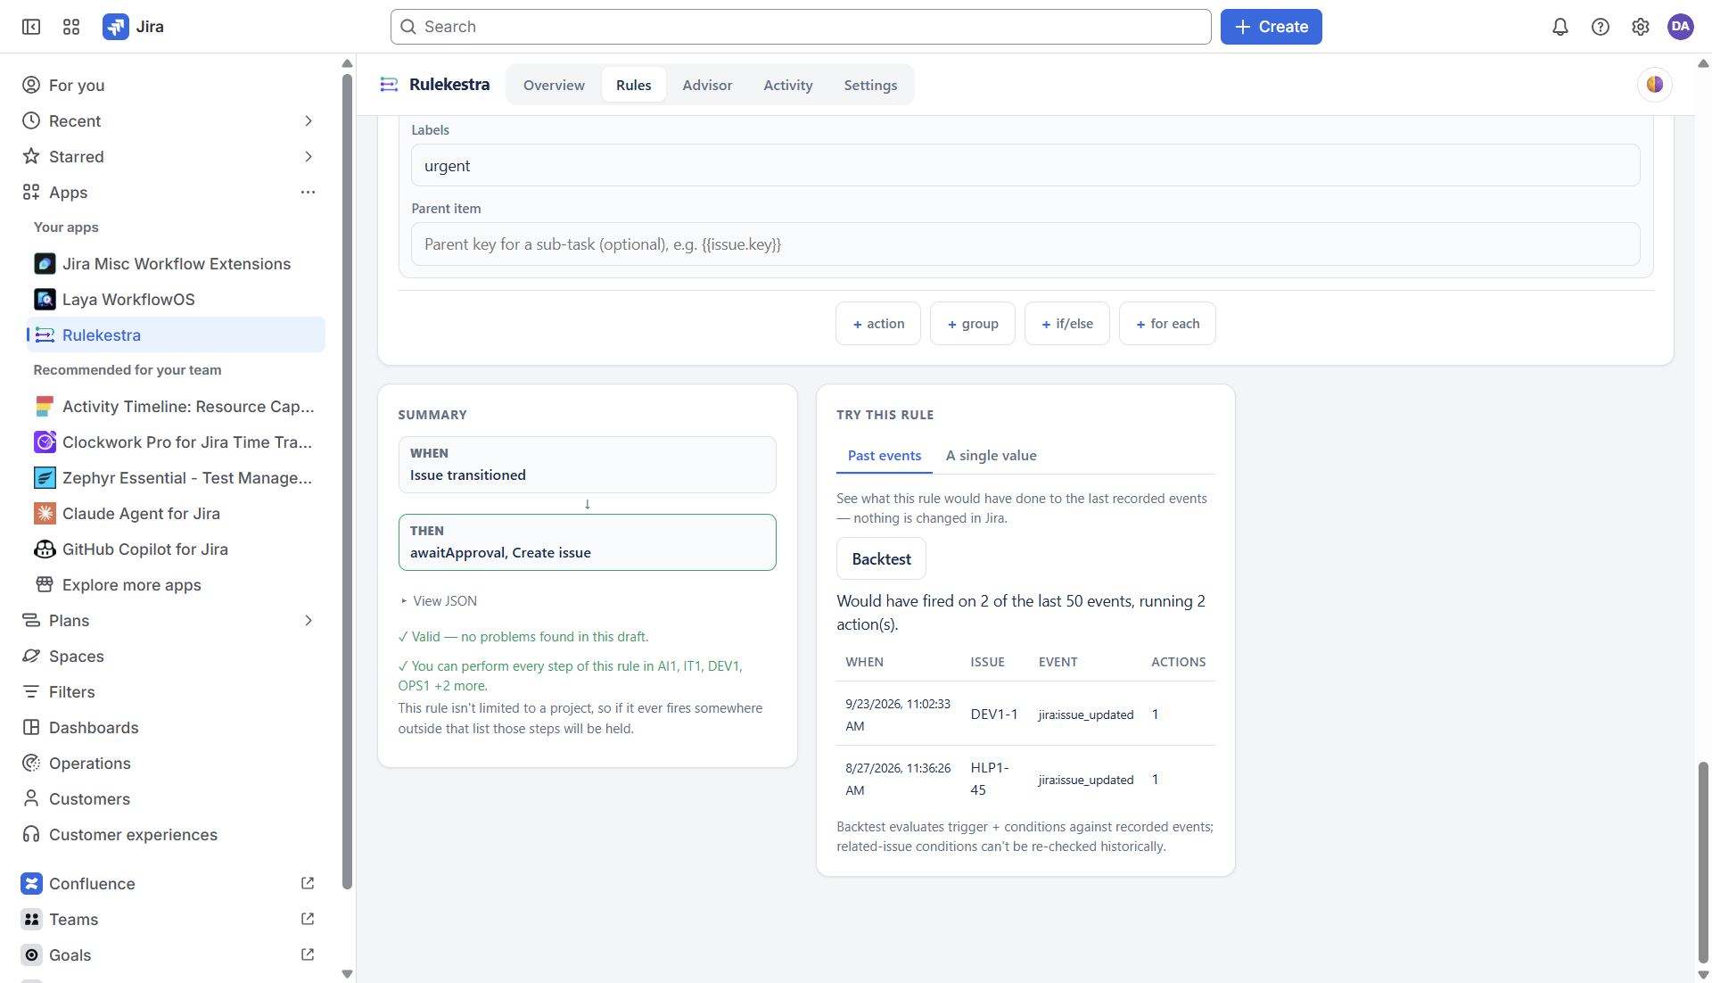
Task: Open Apps more options ellipsis
Action: (x=309, y=193)
